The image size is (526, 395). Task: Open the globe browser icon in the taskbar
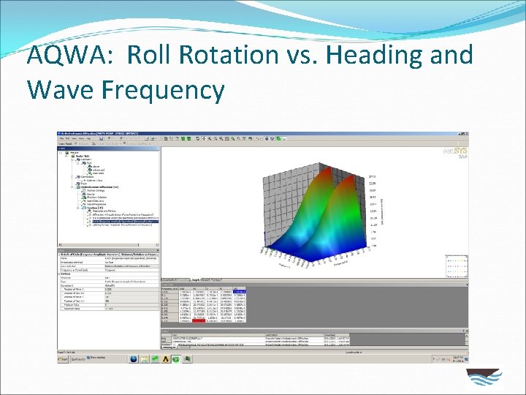(x=133, y=359)
